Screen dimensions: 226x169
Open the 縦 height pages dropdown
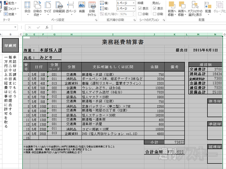coord(134,8)
